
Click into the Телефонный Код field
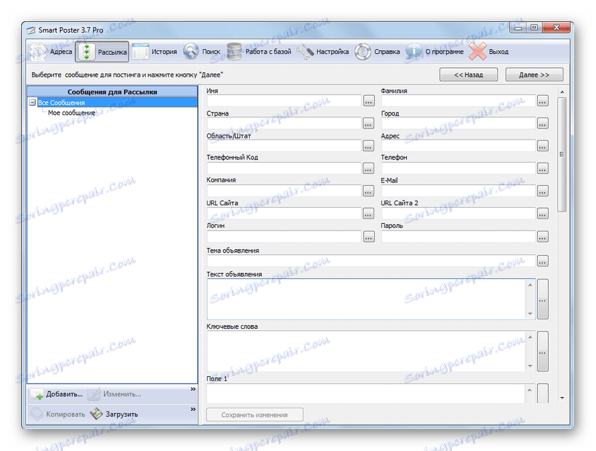point(284,168)
